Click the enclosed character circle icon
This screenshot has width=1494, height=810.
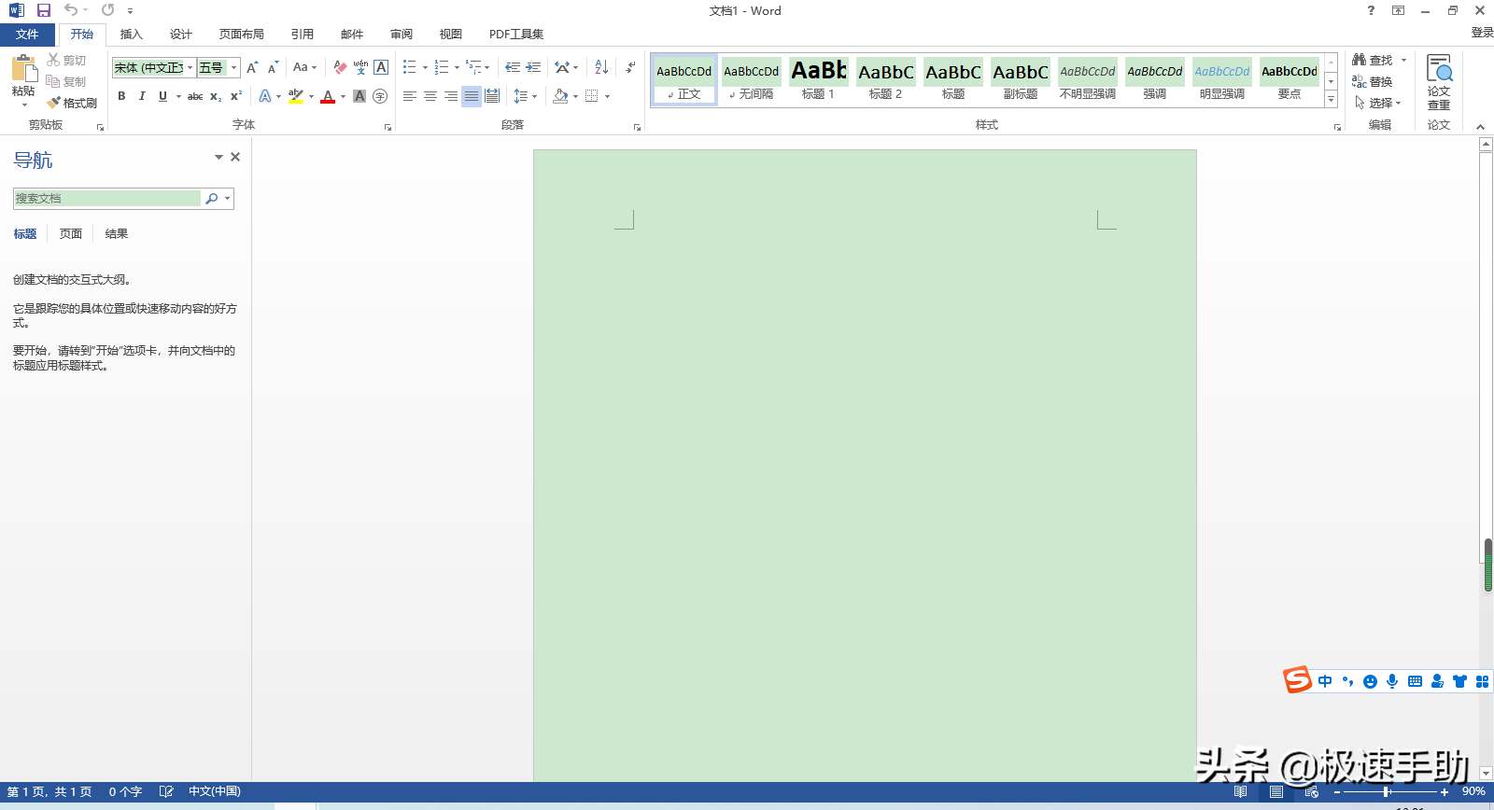pos(380,96)
